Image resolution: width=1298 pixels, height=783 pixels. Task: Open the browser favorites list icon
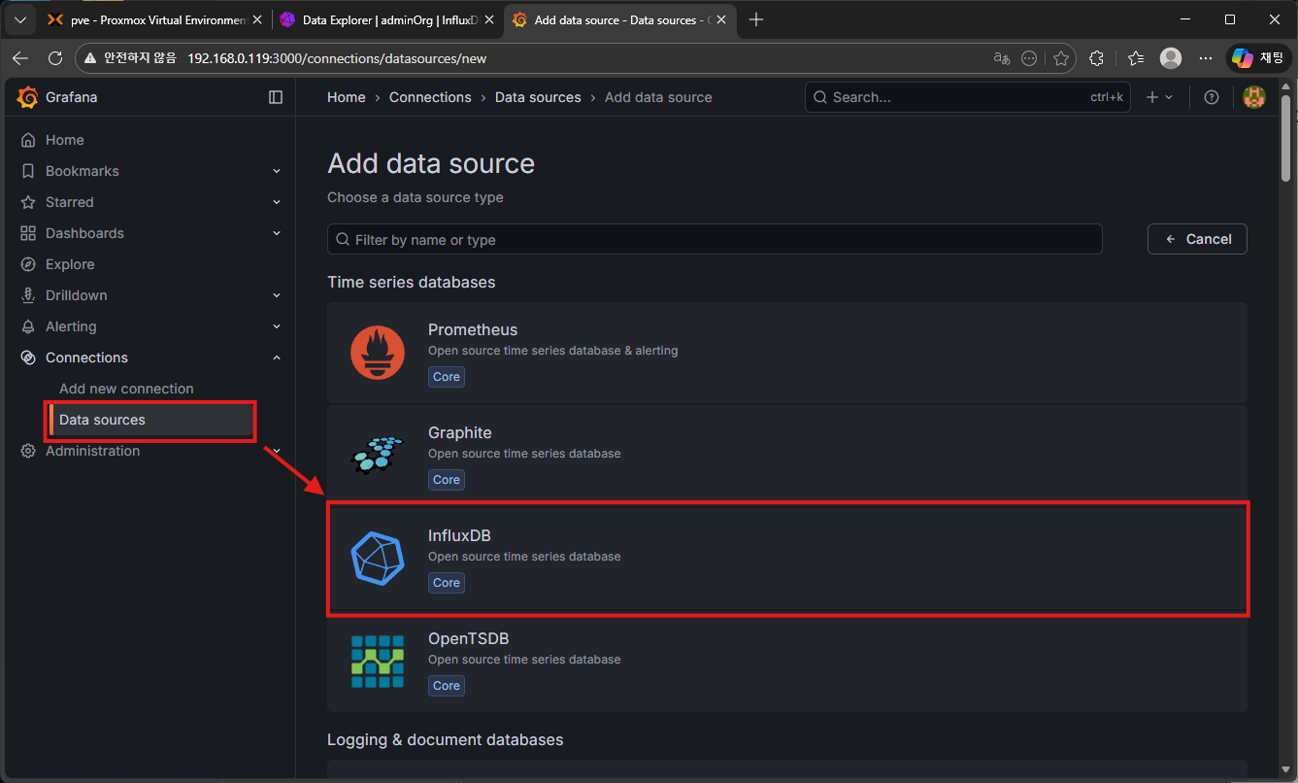[x=1136, y=58]
